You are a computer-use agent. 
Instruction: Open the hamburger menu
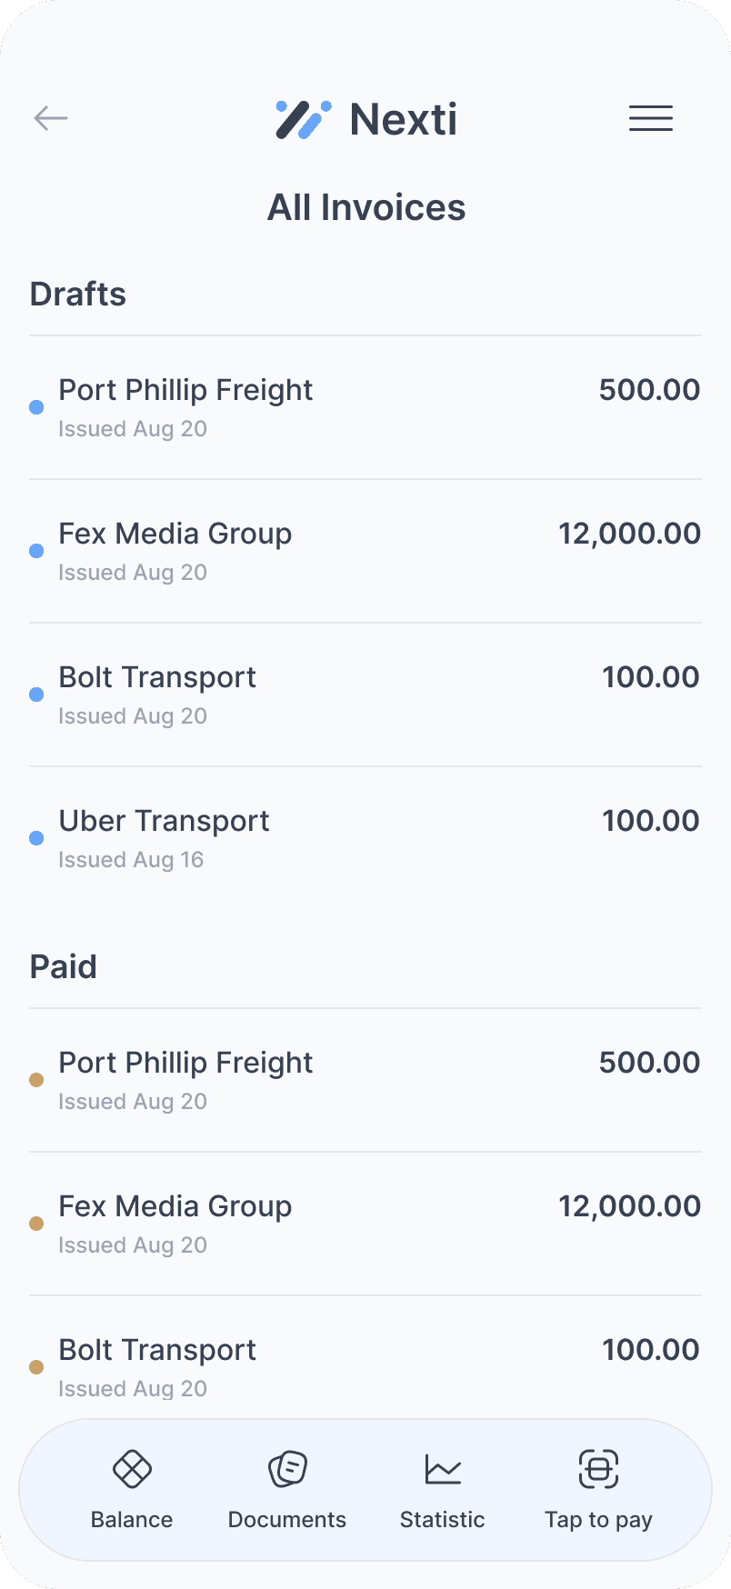click(x=651, y=118)
